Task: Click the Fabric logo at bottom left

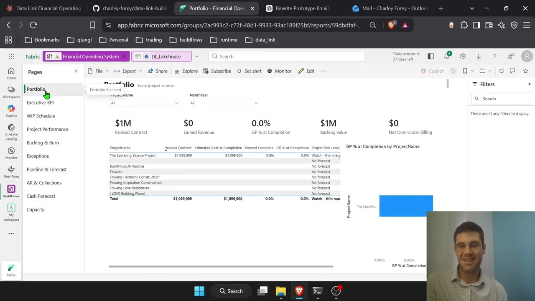Action: point(11,270)
